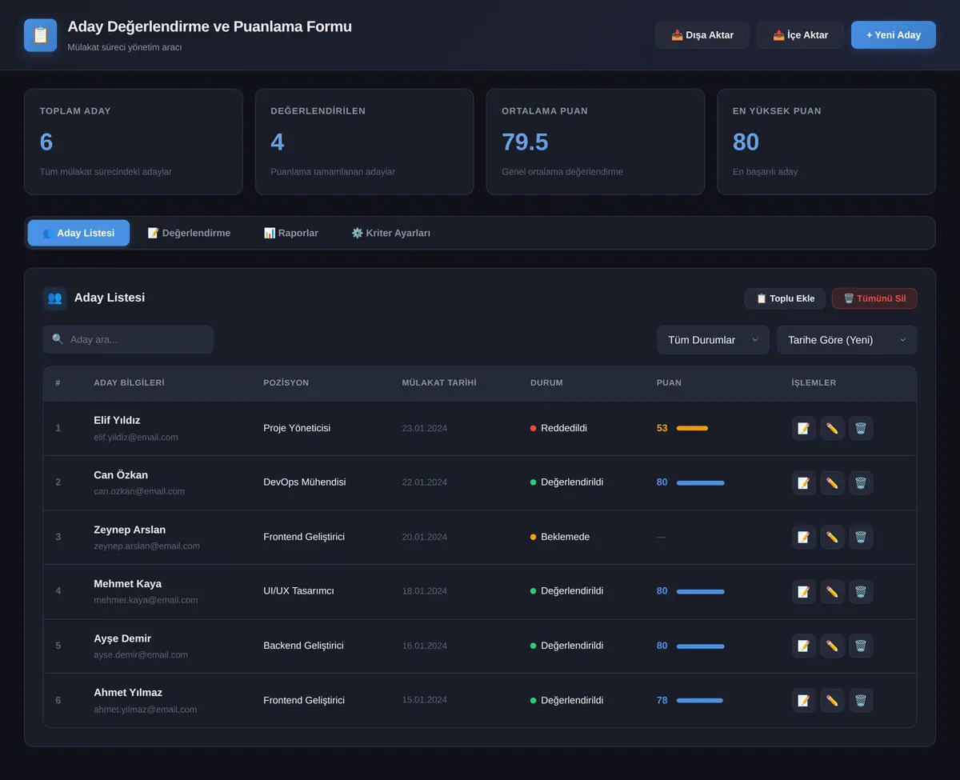Click the Ortalama Puan stat card

coord(595,142)
